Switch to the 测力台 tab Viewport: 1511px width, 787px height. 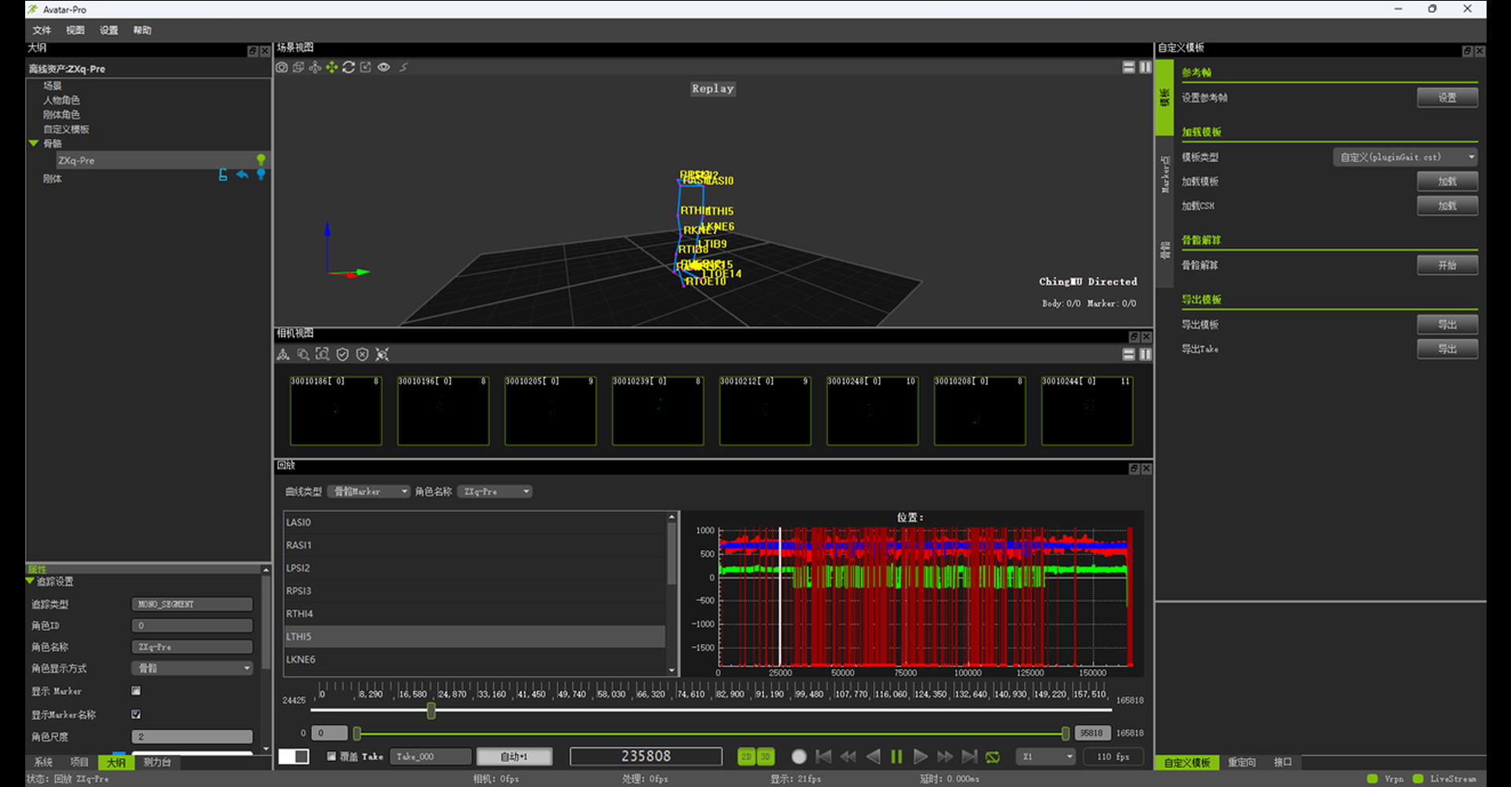(157, 763)
